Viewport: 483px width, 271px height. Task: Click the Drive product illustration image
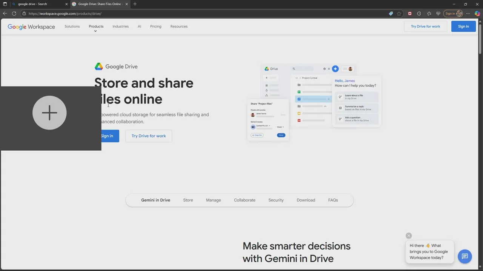pos(314,102)
